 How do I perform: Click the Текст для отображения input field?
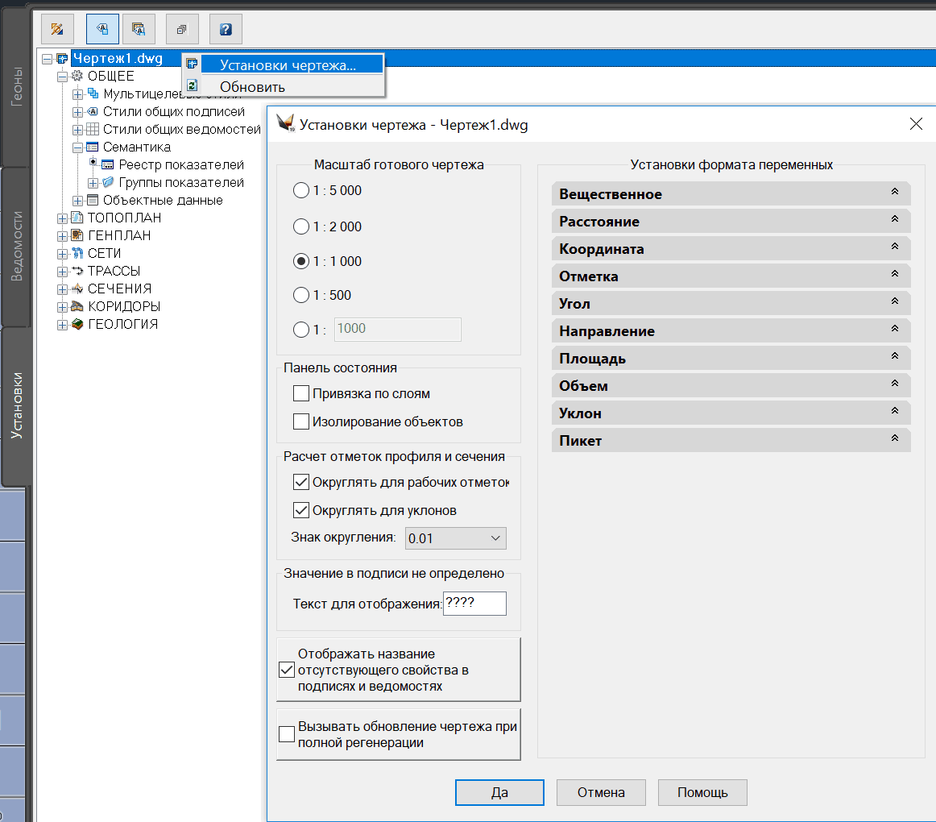474,604
